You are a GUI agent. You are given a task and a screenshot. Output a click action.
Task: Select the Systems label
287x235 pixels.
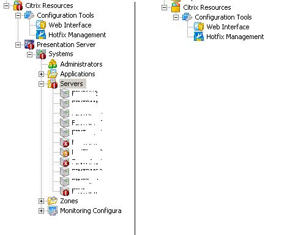pyautogui.click(x=61, y=54)
